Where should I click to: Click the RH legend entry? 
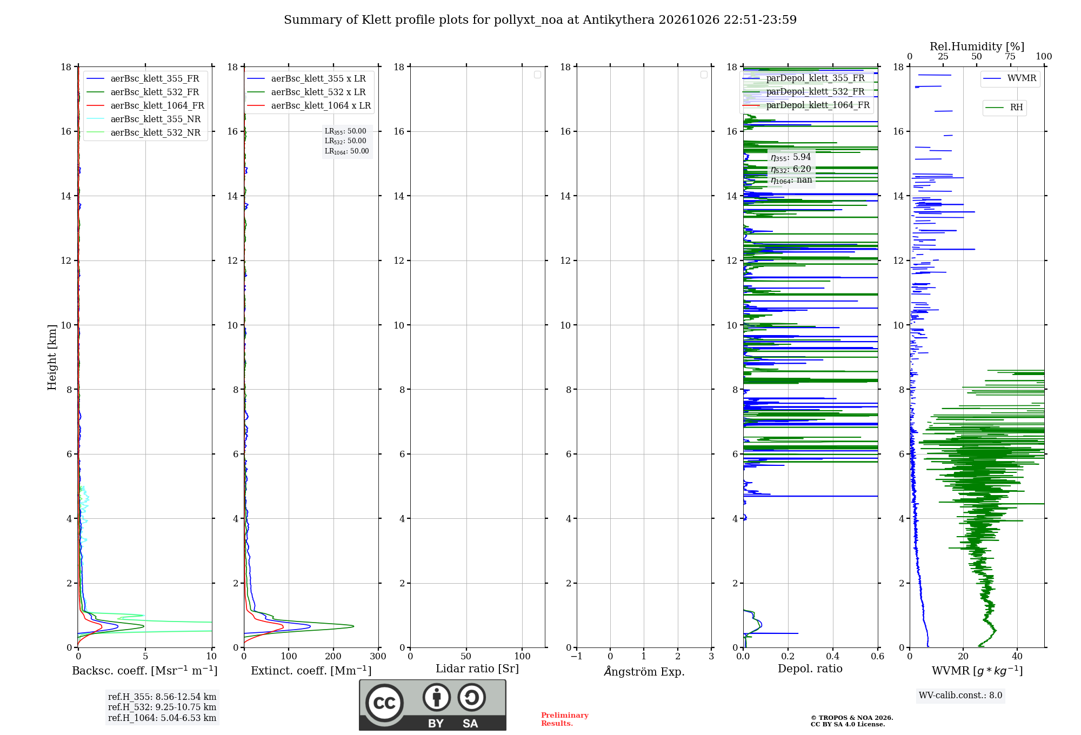1004,107
